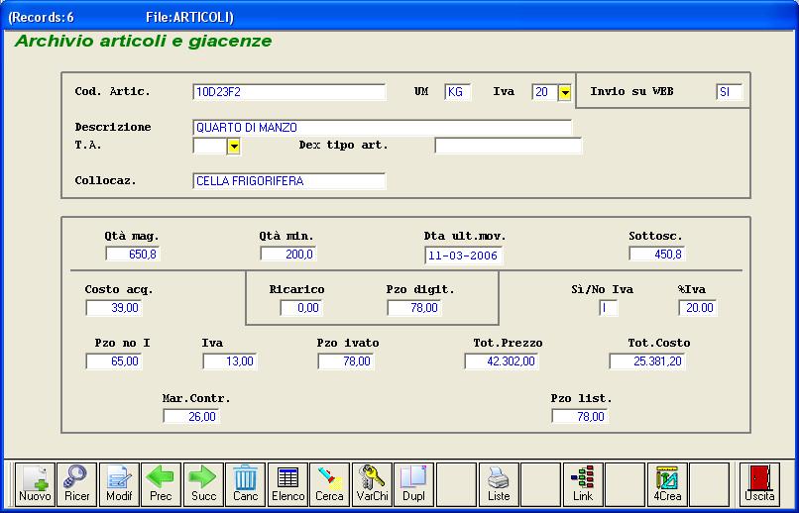Click the Link tree diagram icon
The height and width of the screenshot is (513, 799).
click(583, 484)
